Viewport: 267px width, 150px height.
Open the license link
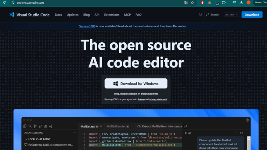(x=141, y=99)
